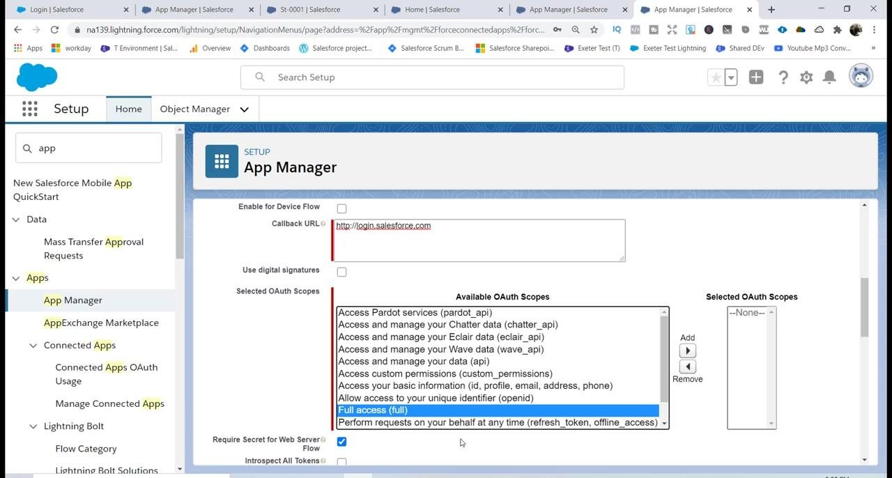Image resolution: width=892 pixels, height=478 pixels.
Task: Open App Manager in setup sidebar
Action: (73, 300)
